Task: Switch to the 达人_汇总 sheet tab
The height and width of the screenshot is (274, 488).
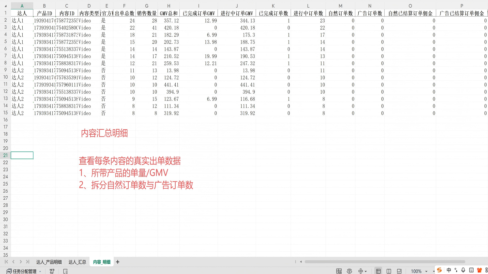Action: point(77,262)
